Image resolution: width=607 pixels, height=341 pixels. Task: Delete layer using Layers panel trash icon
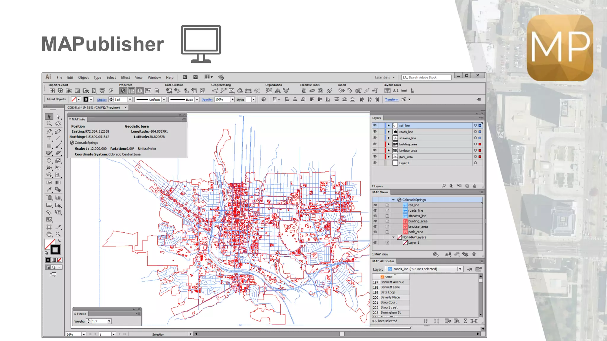[x=475, y=186]
